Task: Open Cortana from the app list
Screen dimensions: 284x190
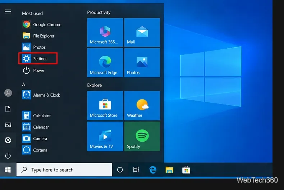Action: (x=35, y=150)
